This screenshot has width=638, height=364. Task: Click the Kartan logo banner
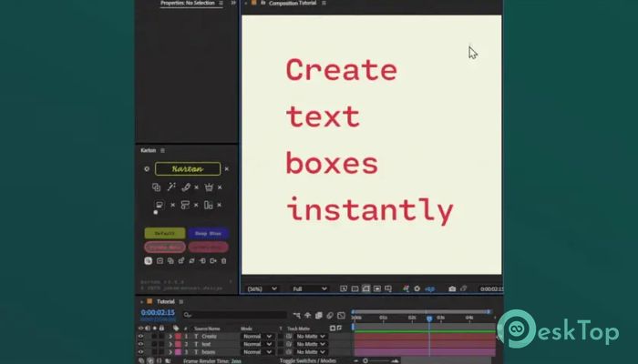(188, 168)
